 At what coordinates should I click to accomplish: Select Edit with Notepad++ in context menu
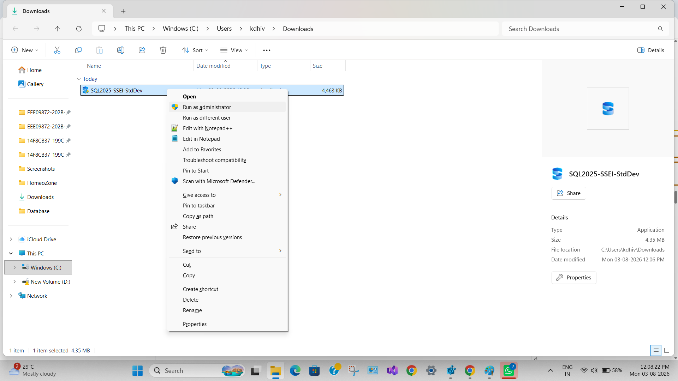227,128
